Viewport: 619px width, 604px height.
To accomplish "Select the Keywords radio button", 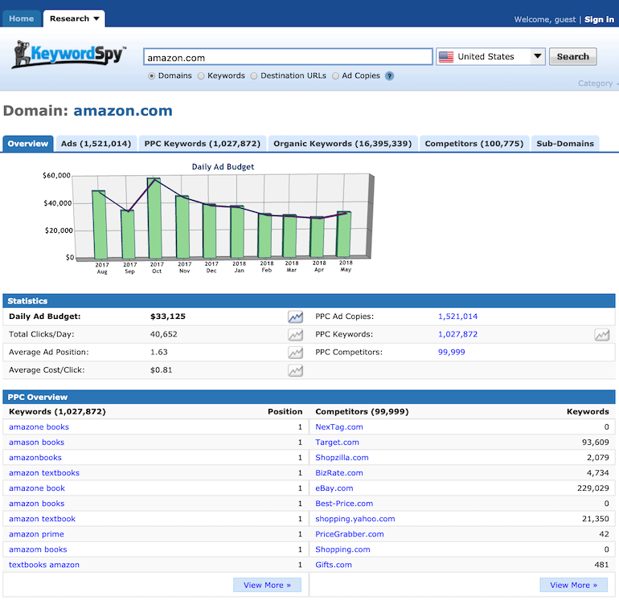I will 201,75.
